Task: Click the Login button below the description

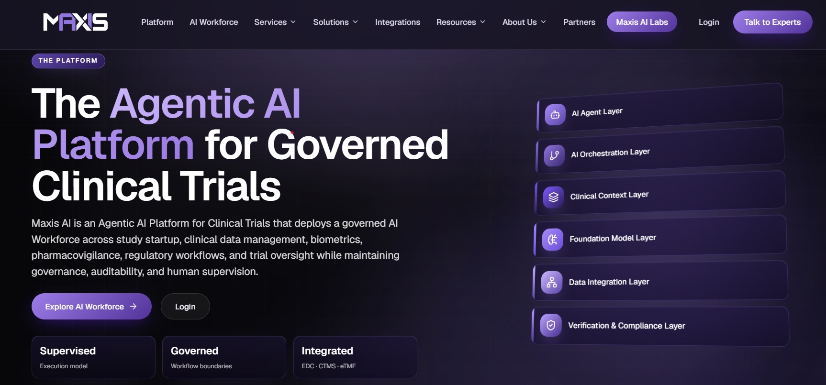Action: click(x=185, y=307)
